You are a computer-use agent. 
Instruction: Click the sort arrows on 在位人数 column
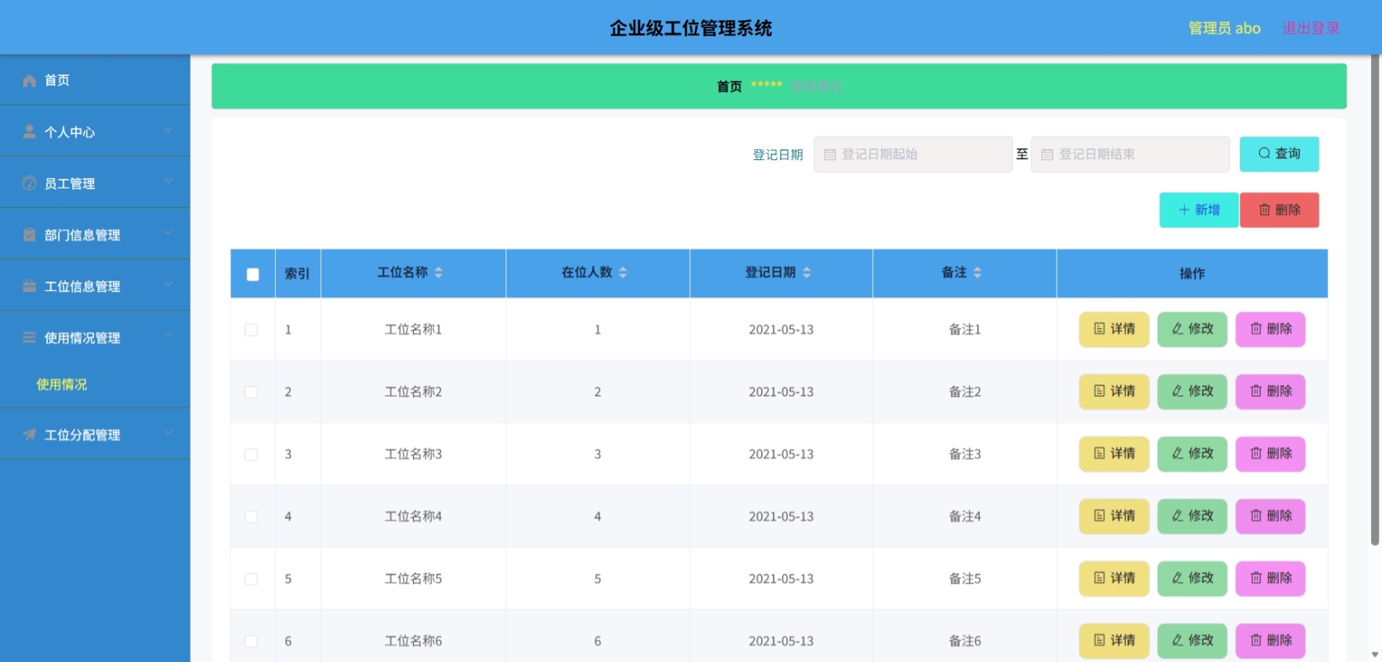click(622, 272)
